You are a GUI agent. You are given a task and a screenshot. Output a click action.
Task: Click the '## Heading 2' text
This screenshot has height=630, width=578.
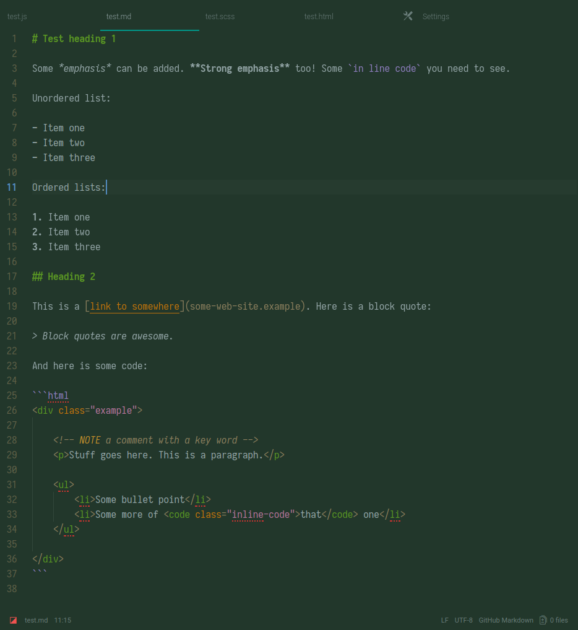[x=63, y=276]
